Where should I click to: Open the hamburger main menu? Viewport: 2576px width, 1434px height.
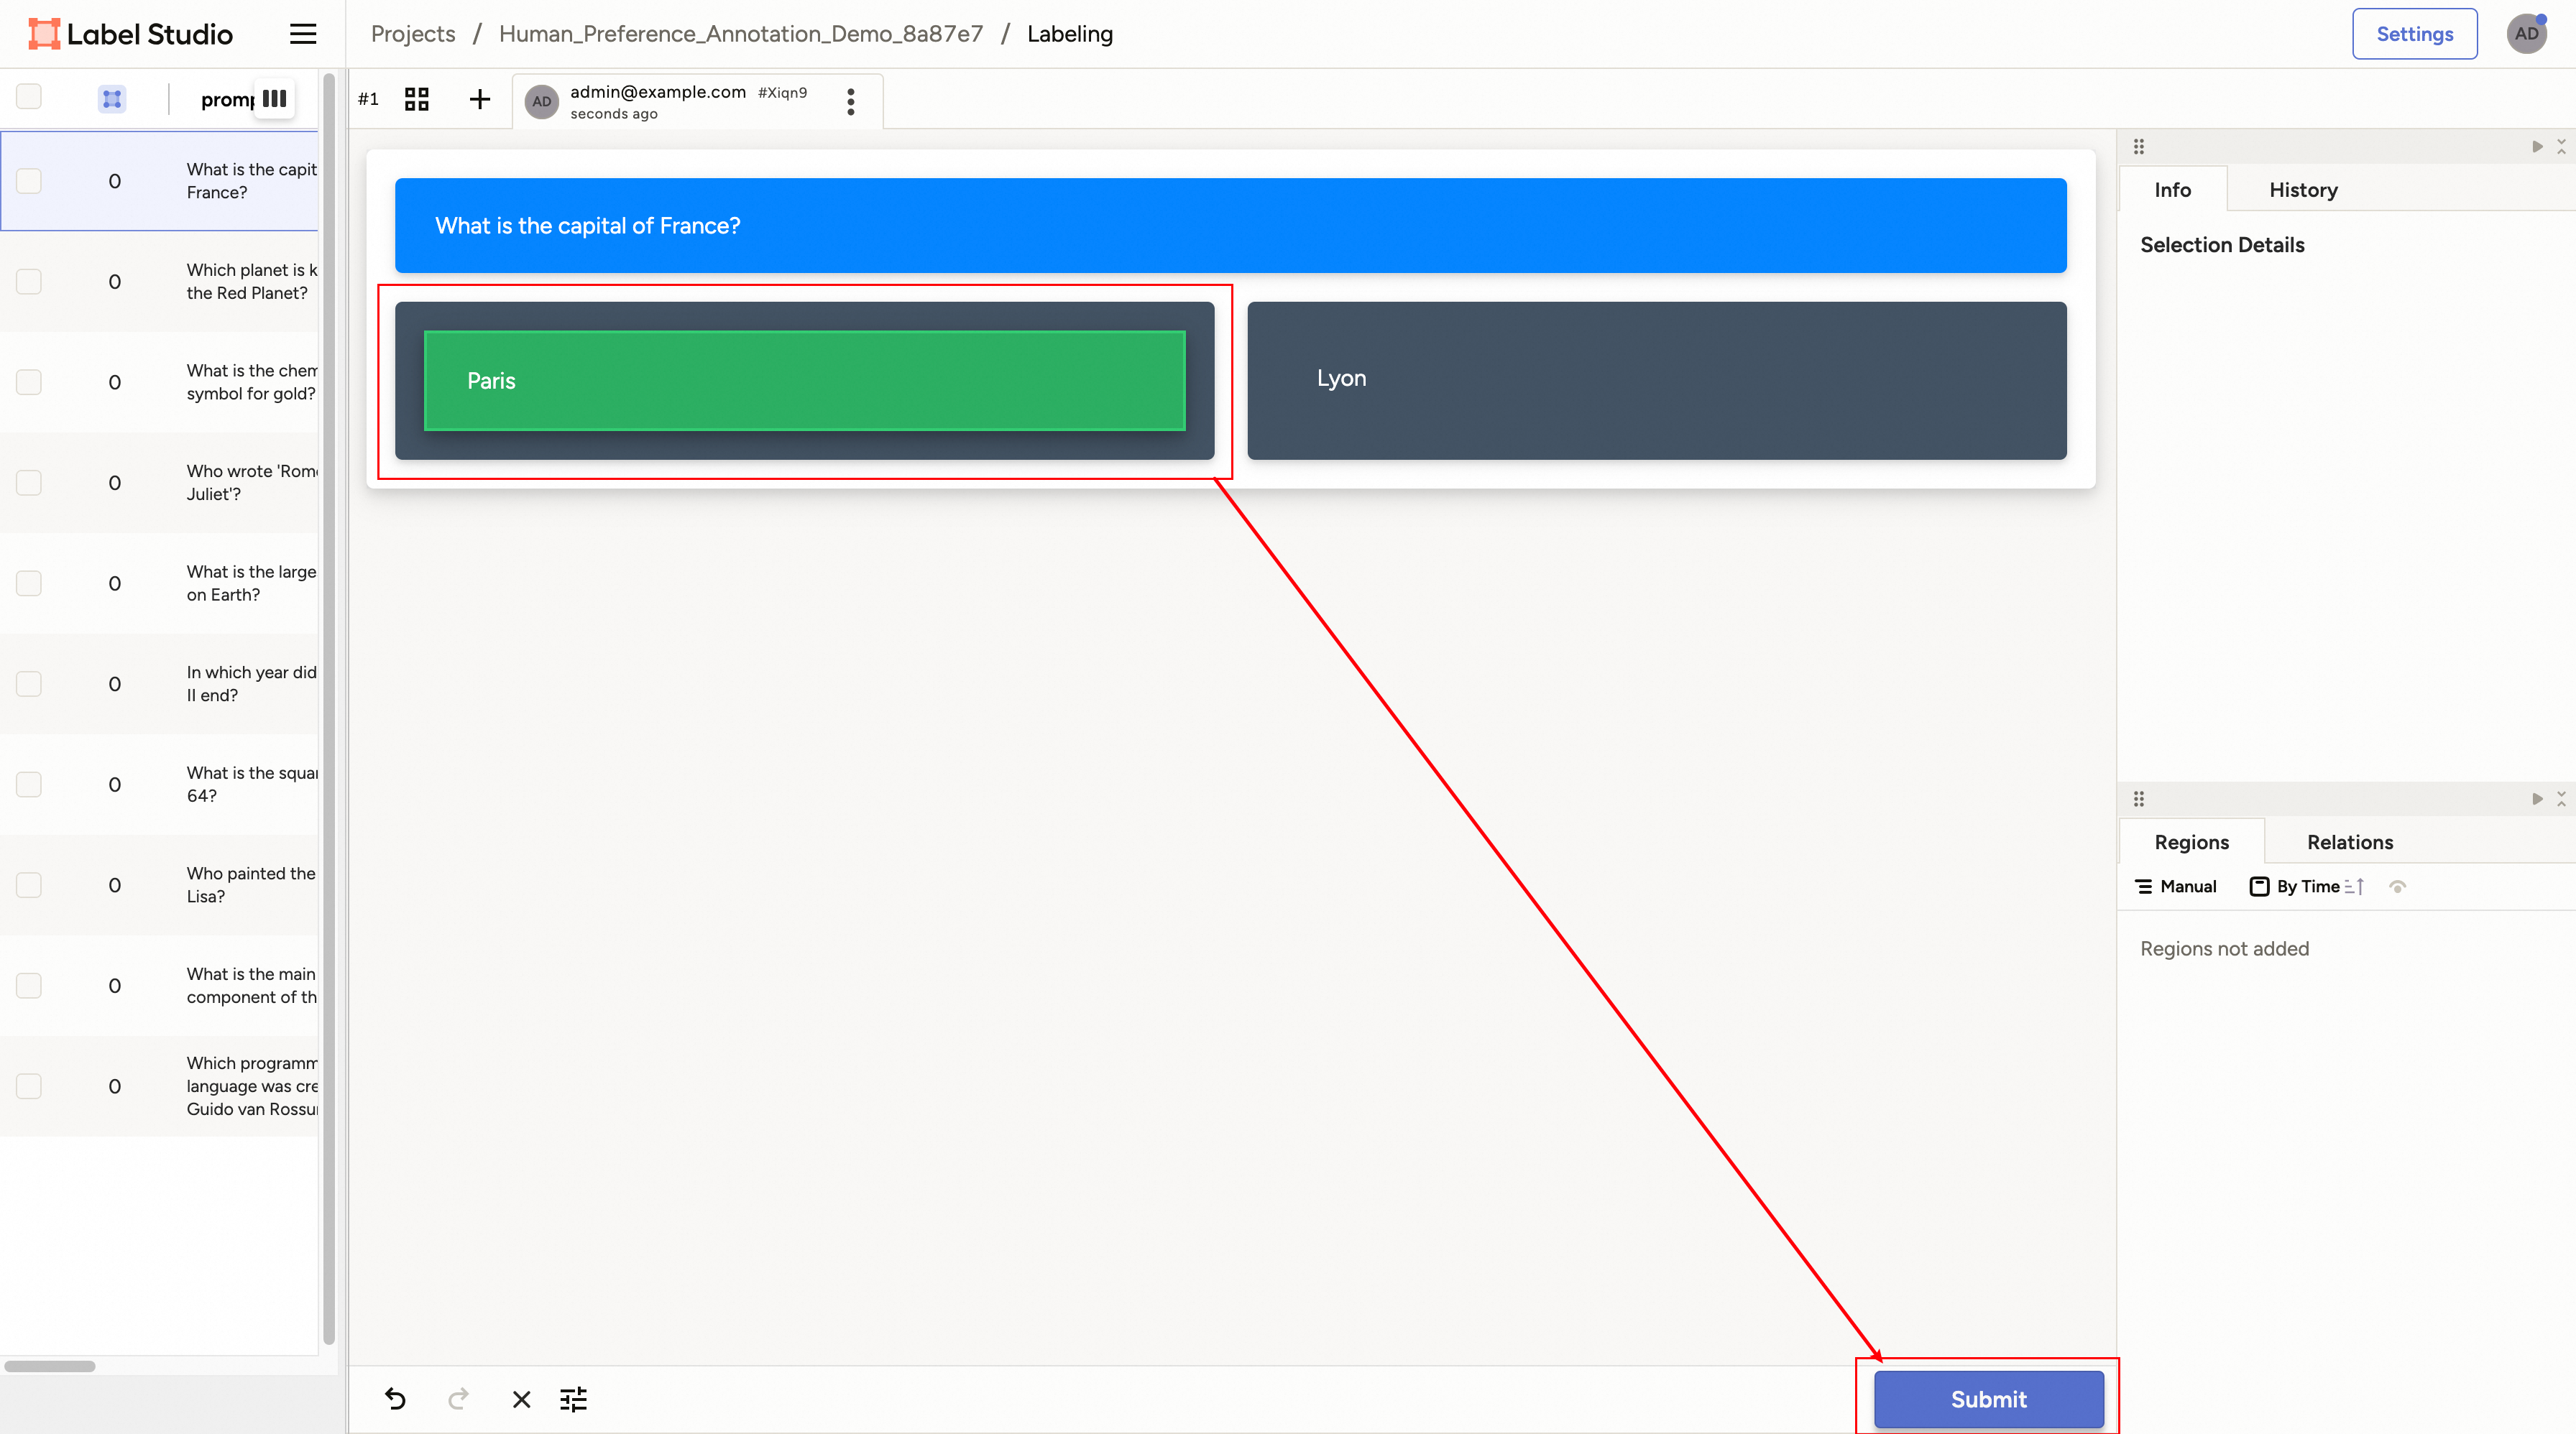(x=303, y=34)
